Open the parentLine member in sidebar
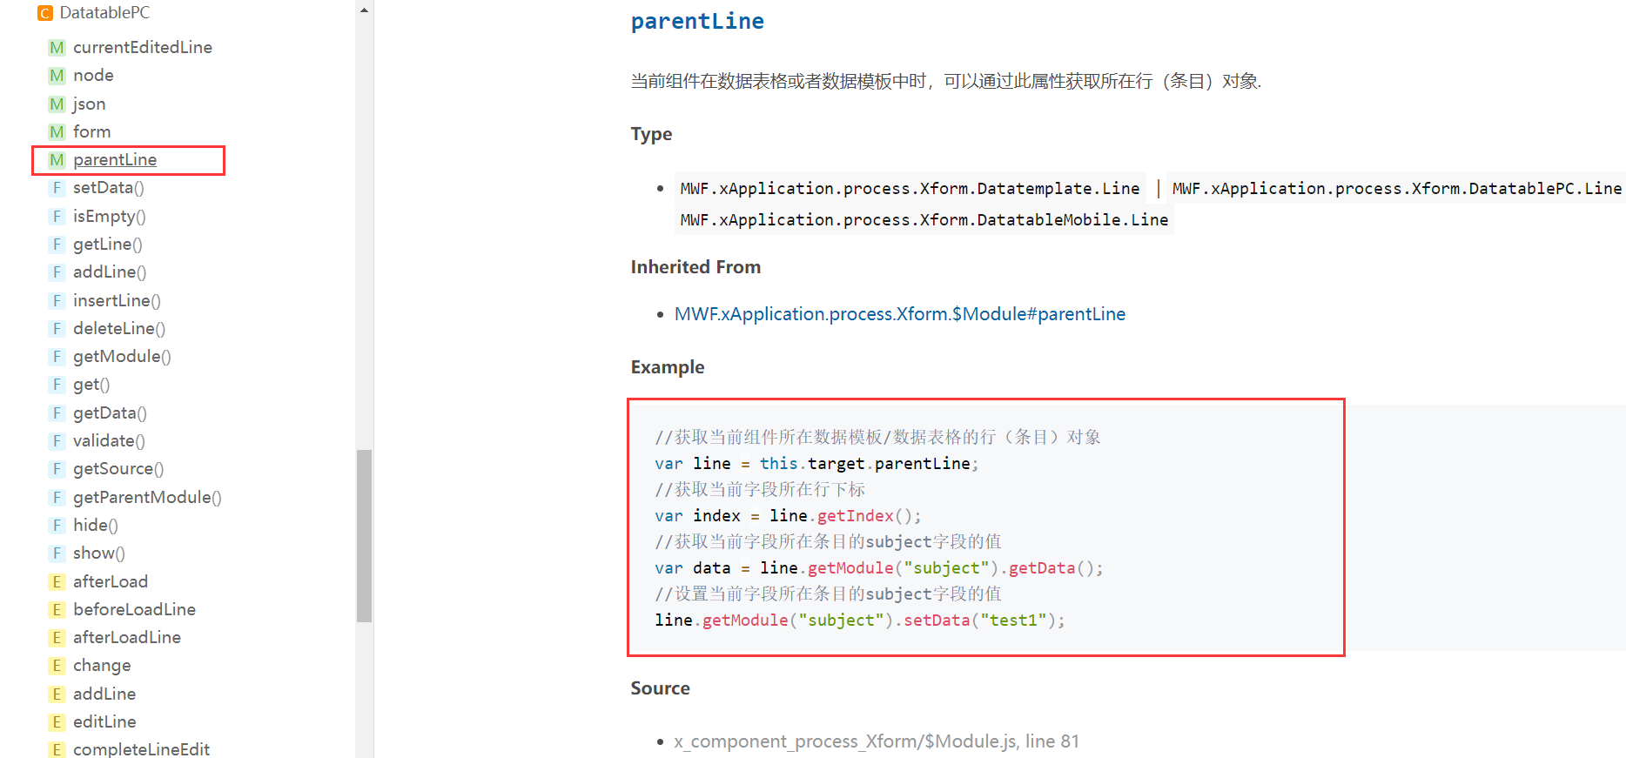 click(115, 160)
